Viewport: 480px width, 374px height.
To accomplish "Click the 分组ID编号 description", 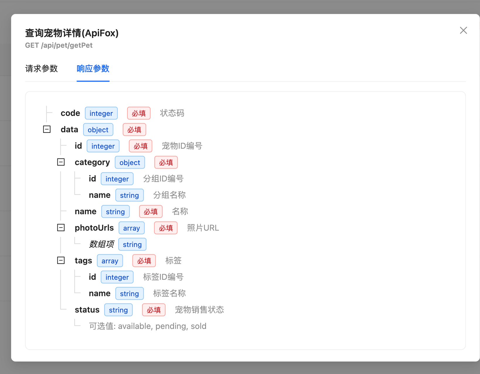I will point(163,179).
